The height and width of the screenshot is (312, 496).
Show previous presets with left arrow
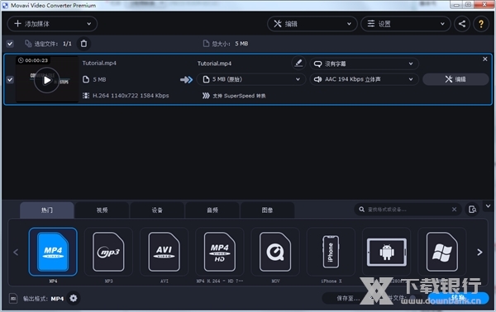(x=16, y=252)
